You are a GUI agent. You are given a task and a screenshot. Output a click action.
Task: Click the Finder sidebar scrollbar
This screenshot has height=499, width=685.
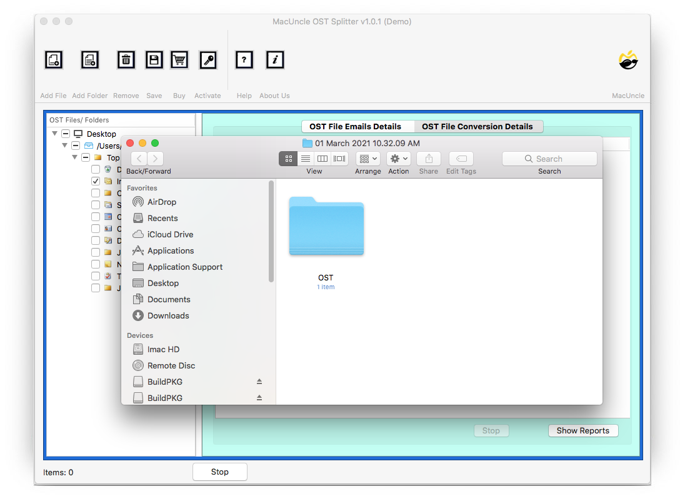[271, 231]
